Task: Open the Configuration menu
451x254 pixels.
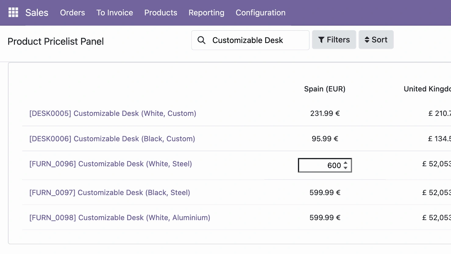Action: pos(260,13)
